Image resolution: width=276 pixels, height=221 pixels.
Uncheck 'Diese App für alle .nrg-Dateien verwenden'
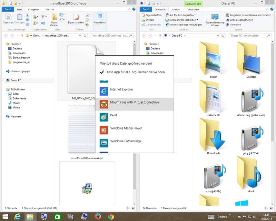102,72
